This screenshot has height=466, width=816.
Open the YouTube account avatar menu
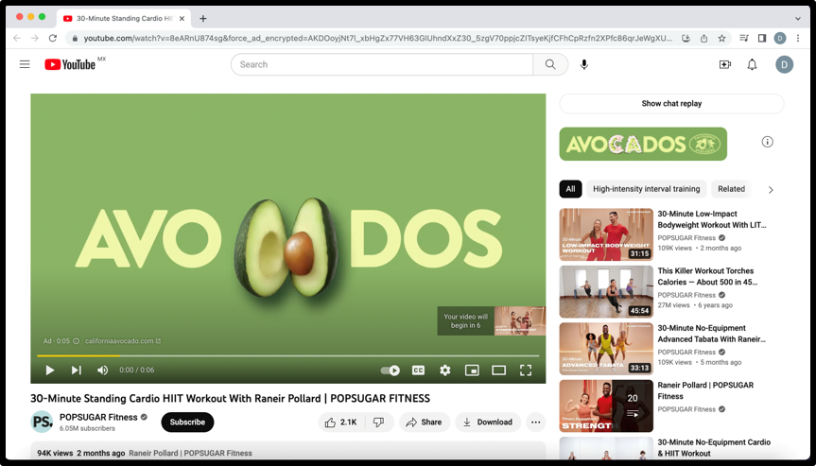[x=784, y=64]
